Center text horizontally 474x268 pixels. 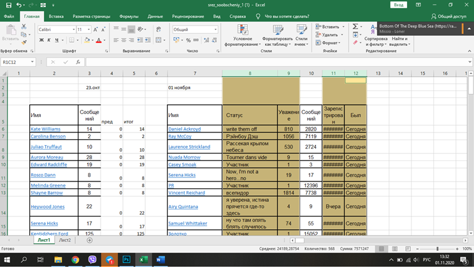click(124, 40)
